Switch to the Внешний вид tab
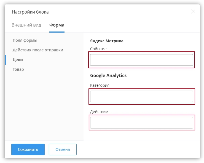Screen dimensions: 204x163 tap(26, 25)
